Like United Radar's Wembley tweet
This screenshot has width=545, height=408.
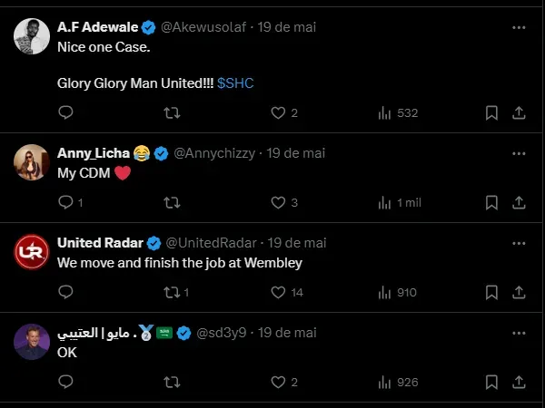pos(279,292)
